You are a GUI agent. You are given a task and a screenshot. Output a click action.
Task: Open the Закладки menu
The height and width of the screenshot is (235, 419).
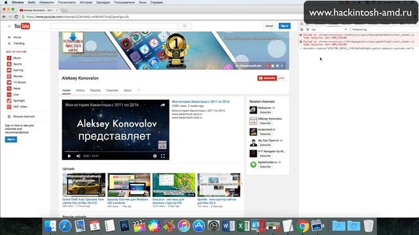tap(103, 3)
